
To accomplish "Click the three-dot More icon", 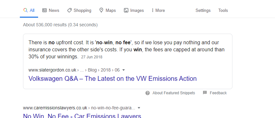I will click(x=153, y=10).
